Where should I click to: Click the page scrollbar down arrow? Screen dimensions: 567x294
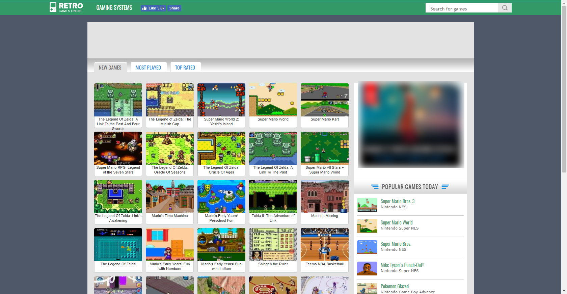(564, 291)
